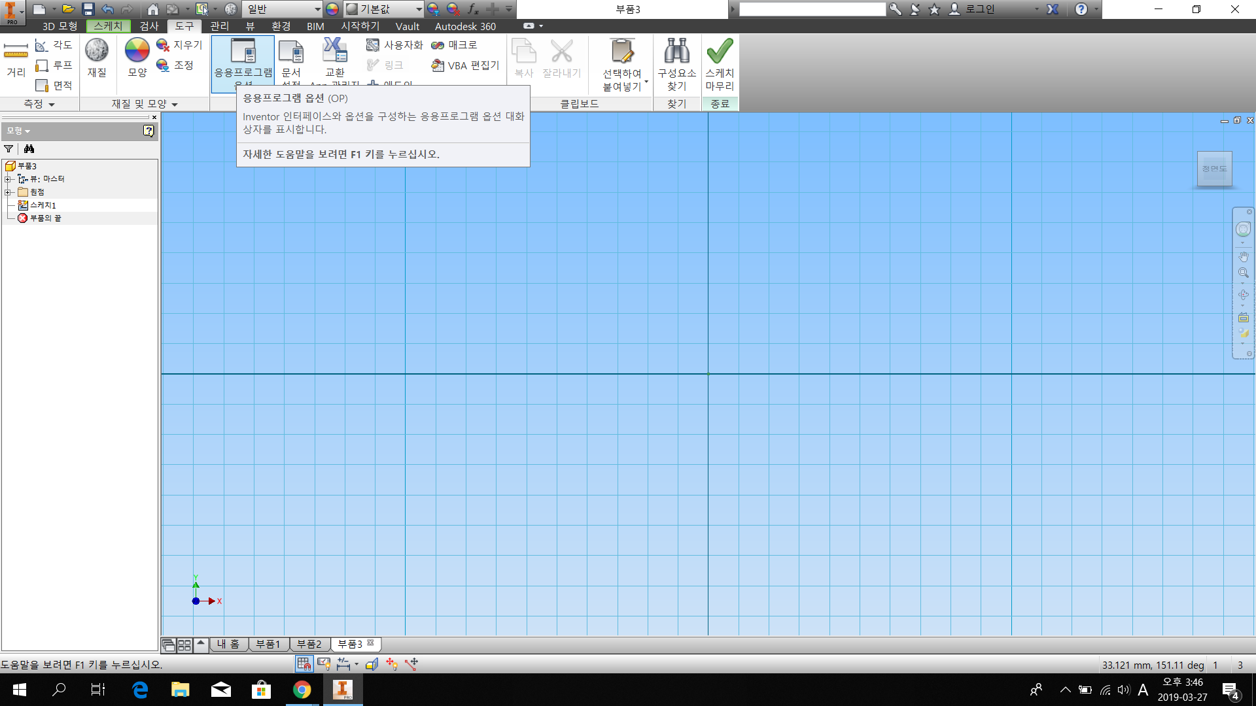Click the Save icon in quick access toolbar

pos(88,9)
